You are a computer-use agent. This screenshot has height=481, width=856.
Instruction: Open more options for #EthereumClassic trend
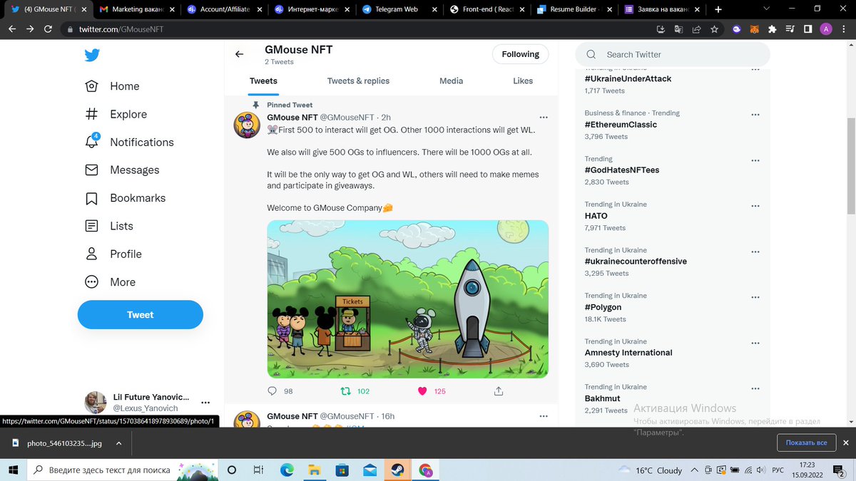[x=755, y=114]
